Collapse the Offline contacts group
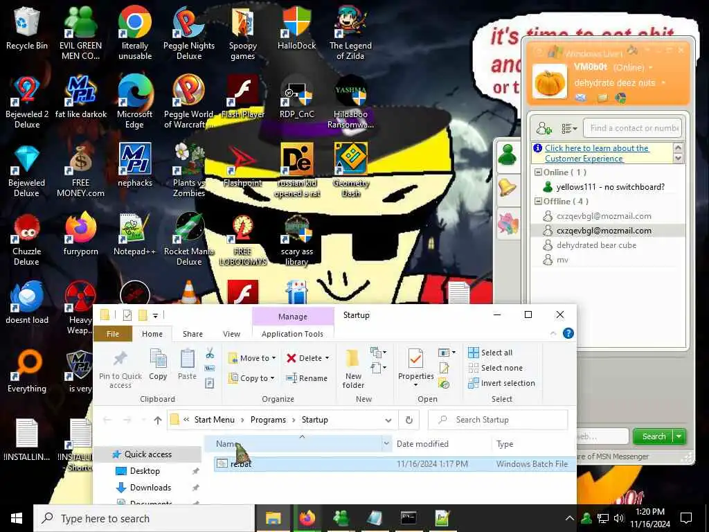 538,202
